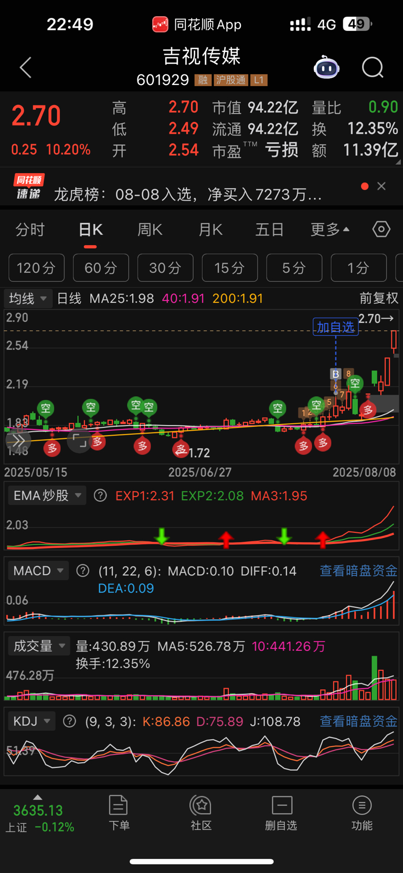Viewport: 403px width, 873px height.
Task: Tap the L1 level badge
Action: tap(259, 80)
